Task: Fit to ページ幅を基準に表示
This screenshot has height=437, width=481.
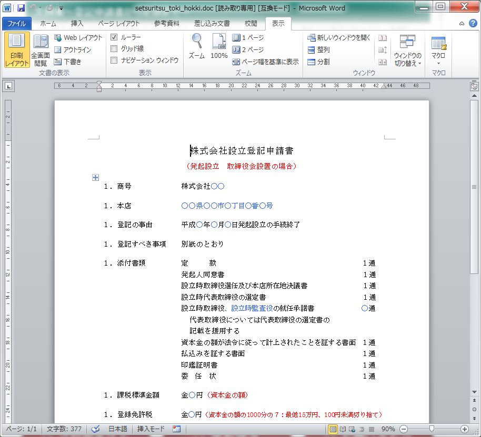Action: click(265, 62)
